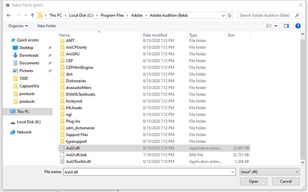Toggle the preview pane
The height and width of the screenshot is (192, 308).
click(286, 26)
